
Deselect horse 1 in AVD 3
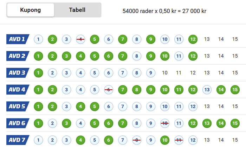tap(38, 73)
